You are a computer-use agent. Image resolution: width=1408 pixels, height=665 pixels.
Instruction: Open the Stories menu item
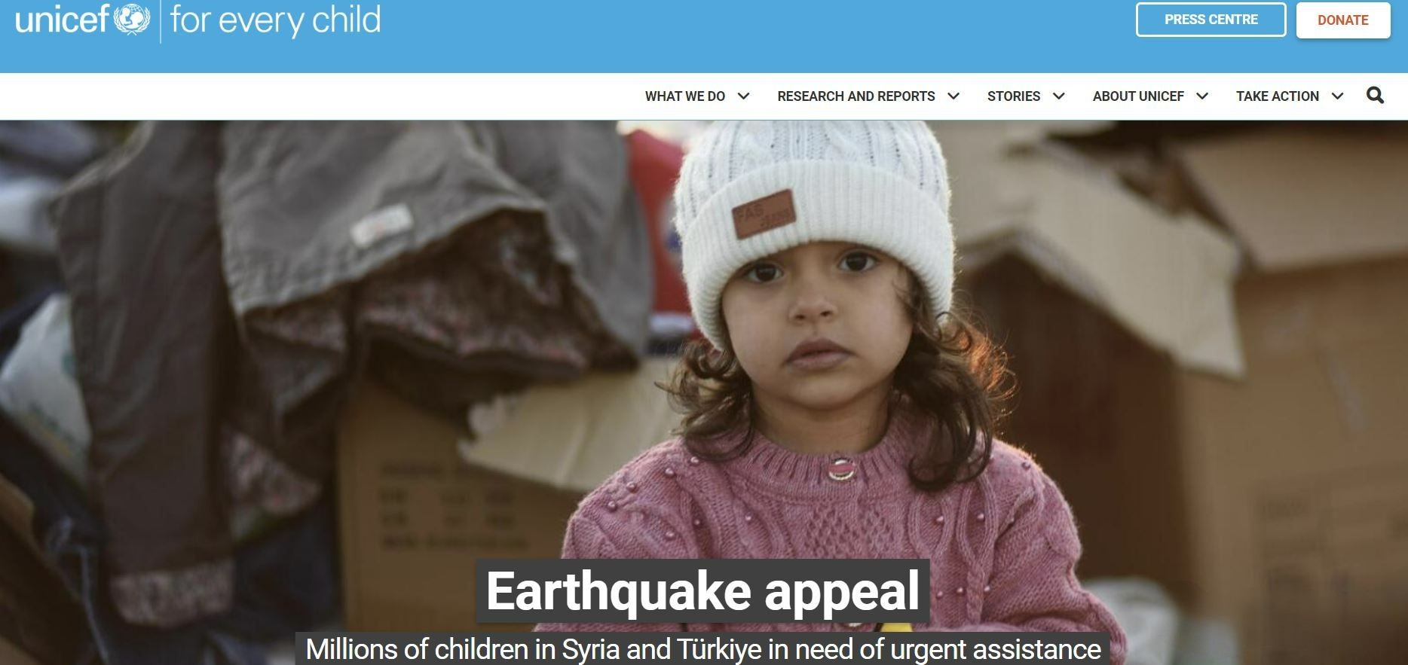tap(1014, 96)
